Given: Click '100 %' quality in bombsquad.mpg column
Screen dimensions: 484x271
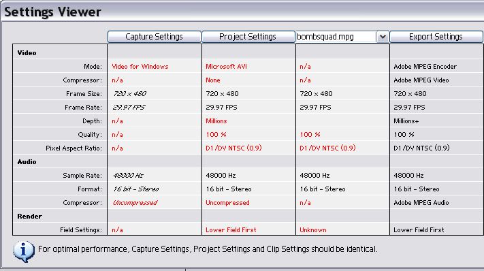Looking at the screenshot, I should pyautogui.click(x=310, y=135).
